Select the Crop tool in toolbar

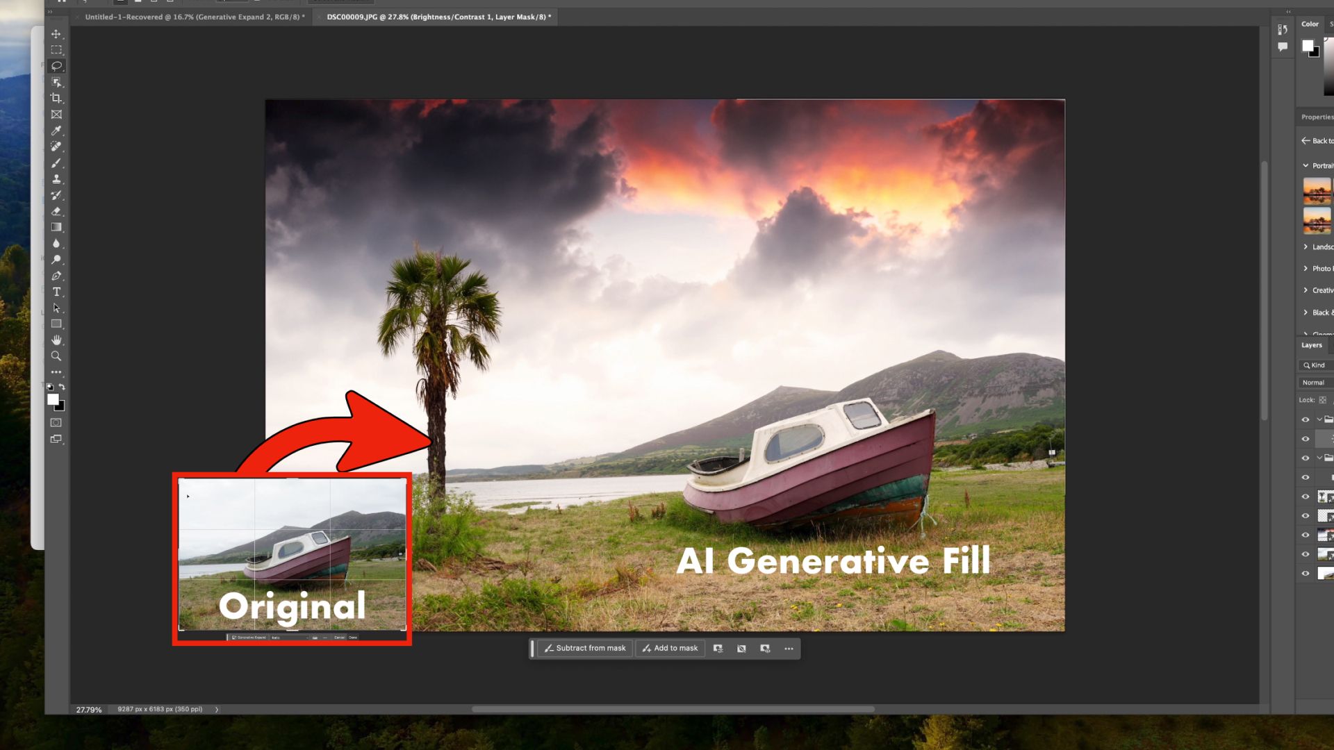[x=55, y=98]
